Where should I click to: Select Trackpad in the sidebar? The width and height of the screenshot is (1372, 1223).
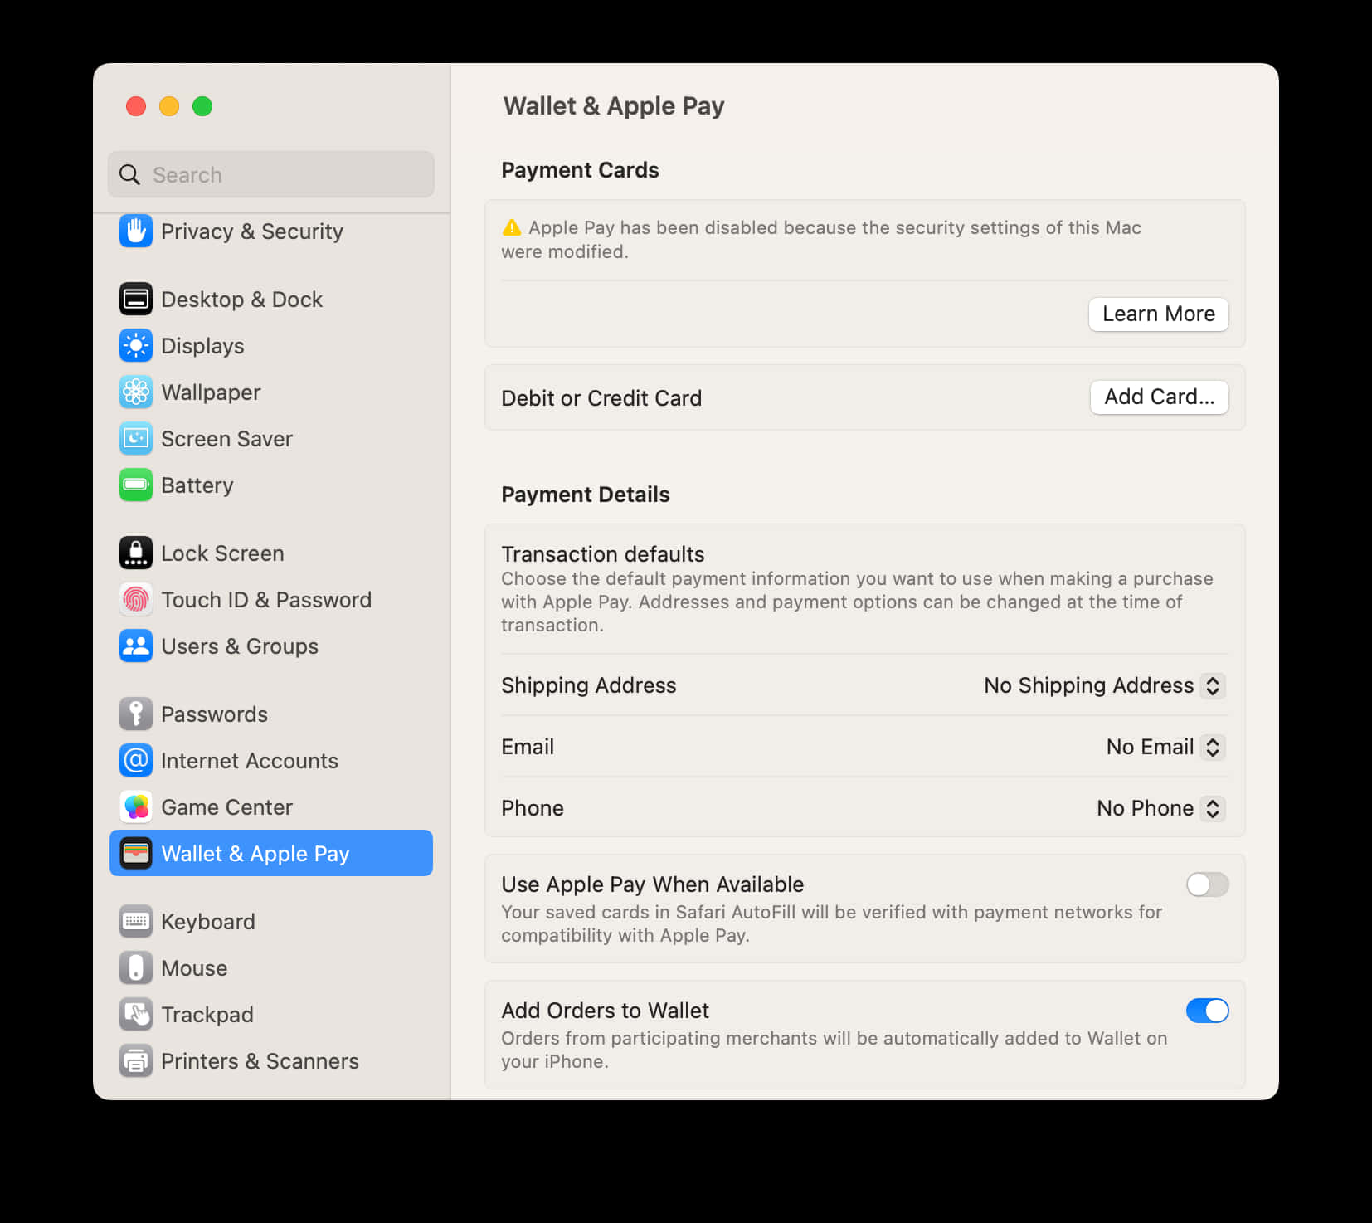coord(271,1015)
